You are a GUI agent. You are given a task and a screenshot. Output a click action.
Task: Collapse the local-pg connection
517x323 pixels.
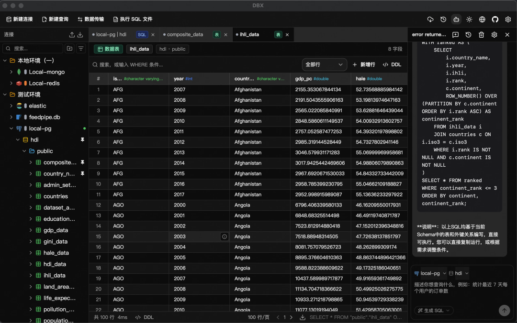[11, 129]
